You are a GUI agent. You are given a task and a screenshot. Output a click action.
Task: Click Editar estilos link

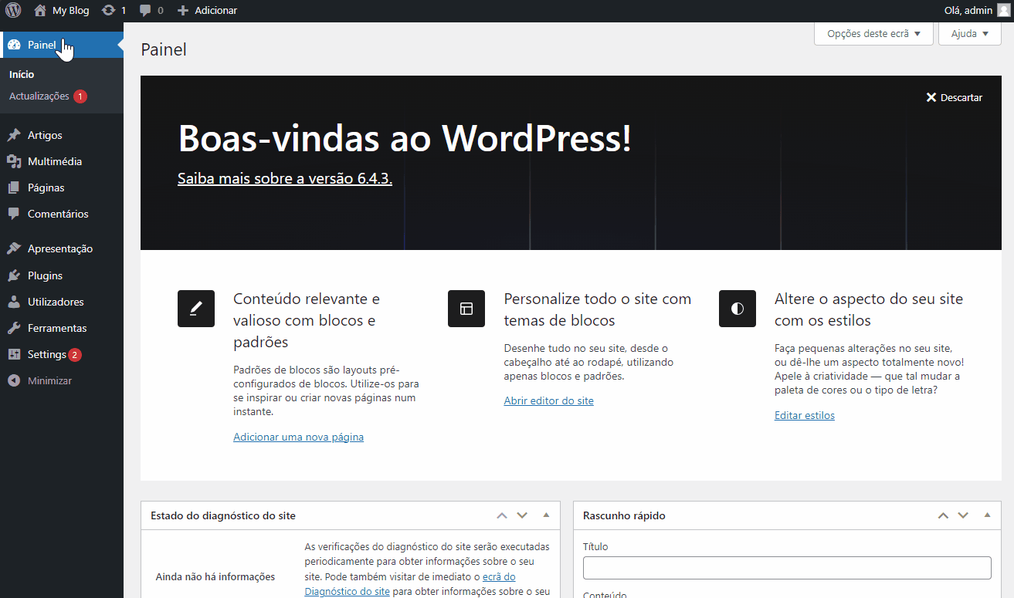pos(805,415)
